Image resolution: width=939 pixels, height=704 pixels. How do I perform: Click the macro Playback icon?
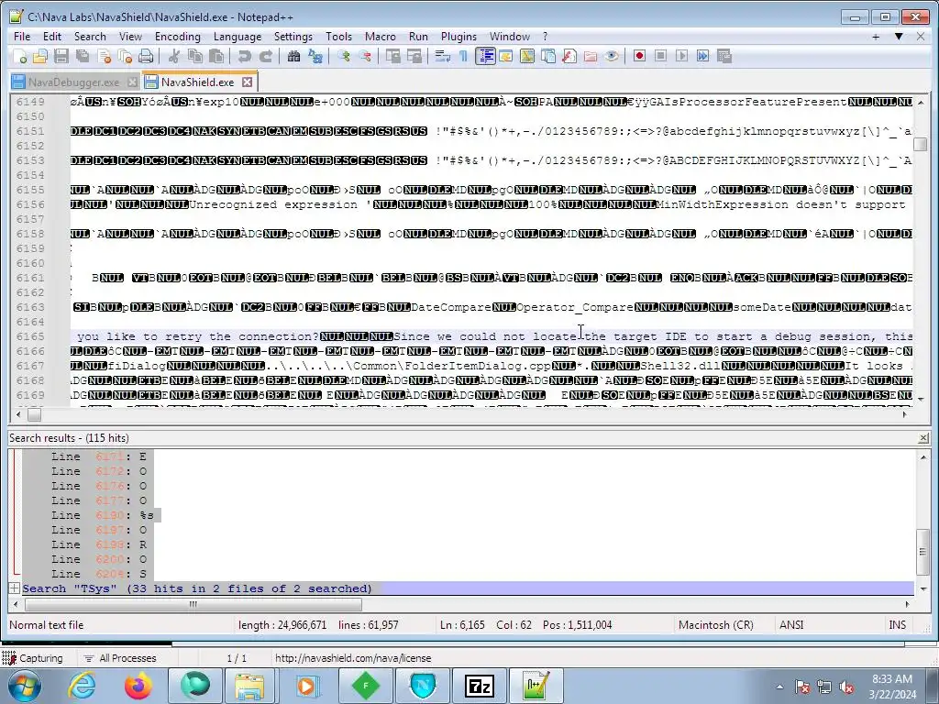tap(681, 56)
